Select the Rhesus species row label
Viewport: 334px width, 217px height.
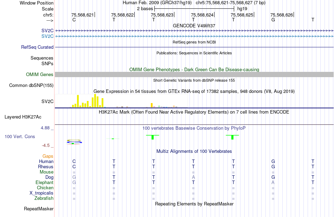click(46, 167)
